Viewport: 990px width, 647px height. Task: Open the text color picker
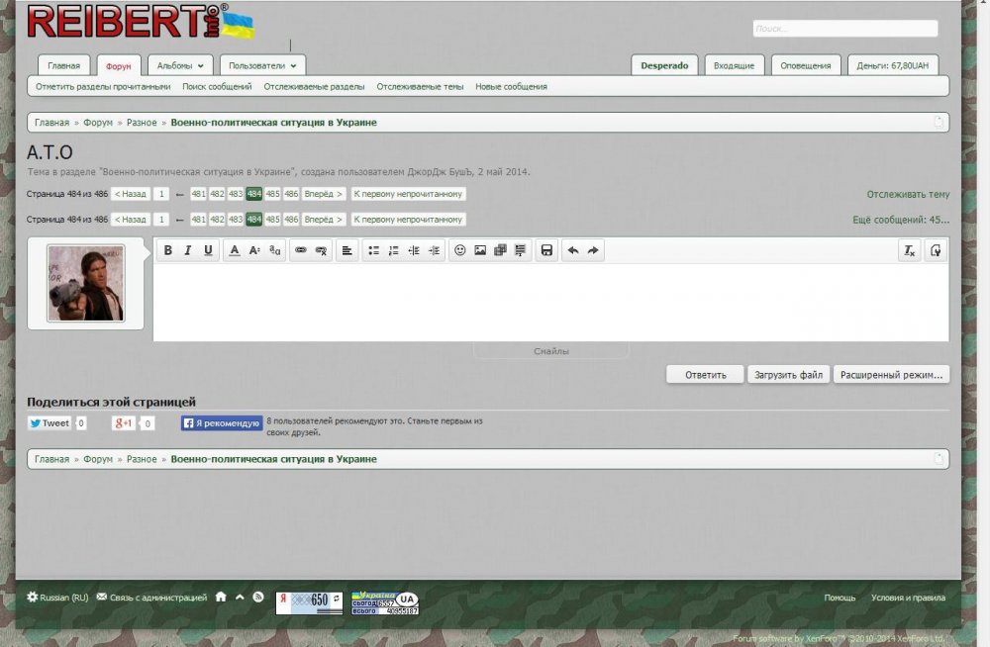pyautogui.click(x=234, y=251)
